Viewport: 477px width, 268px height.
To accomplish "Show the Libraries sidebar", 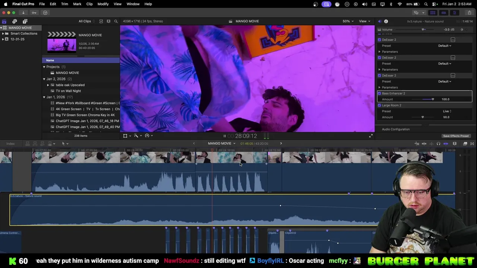I will coord(4,21).
